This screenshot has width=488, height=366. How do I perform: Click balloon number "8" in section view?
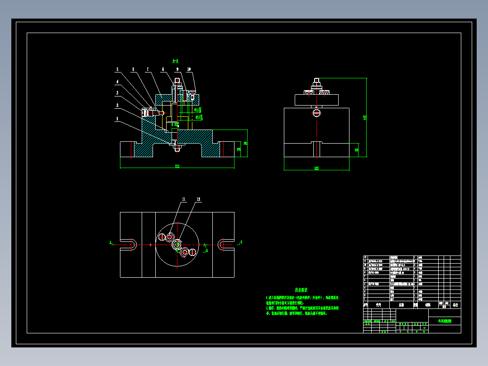click(x=163, y=69)
